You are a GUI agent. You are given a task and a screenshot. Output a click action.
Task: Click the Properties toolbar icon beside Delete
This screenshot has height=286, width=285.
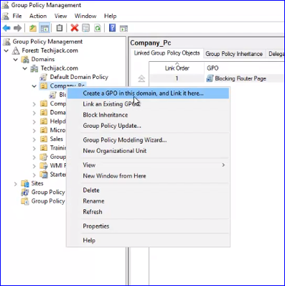[x=86, y=28]
